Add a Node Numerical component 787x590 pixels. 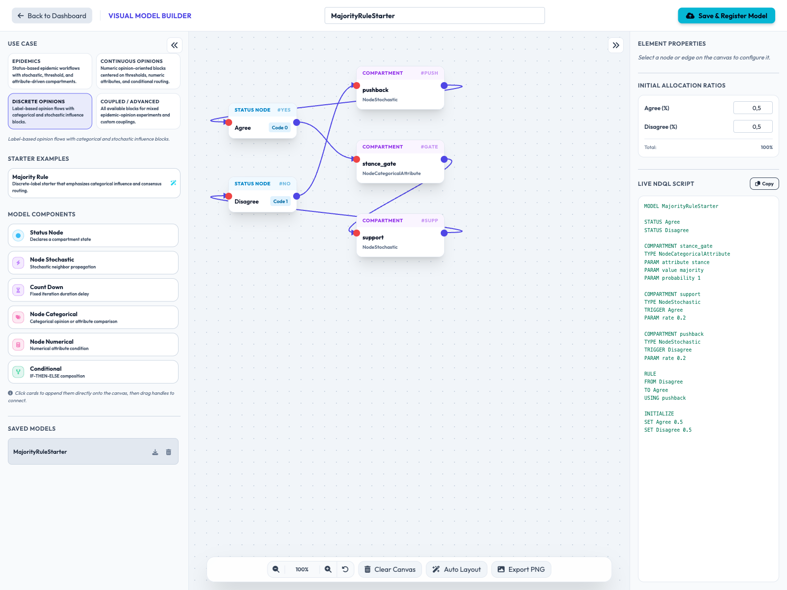(93, 345)
